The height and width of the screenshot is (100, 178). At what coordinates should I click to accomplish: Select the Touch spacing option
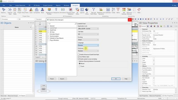pyautogui.click(x=80, y=66)
